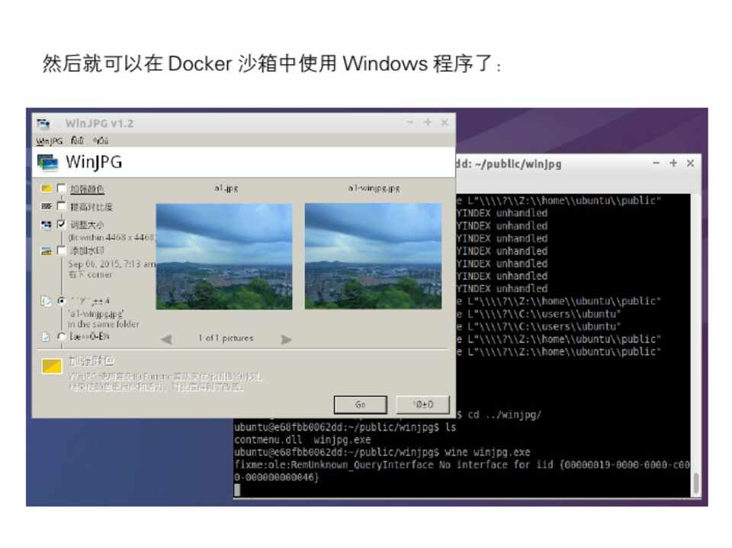
Task: Select the unselected bottom radio button
Action: coord(62,336)
